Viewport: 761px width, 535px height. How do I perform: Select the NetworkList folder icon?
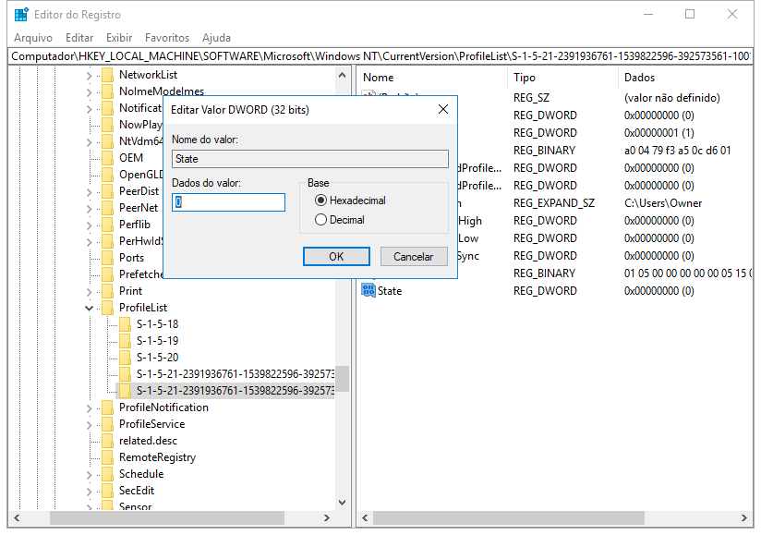click(x=107, y=75)
